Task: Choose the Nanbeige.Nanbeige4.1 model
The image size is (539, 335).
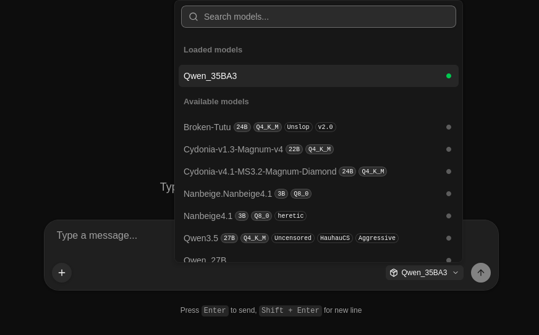Action: [318, 194]
